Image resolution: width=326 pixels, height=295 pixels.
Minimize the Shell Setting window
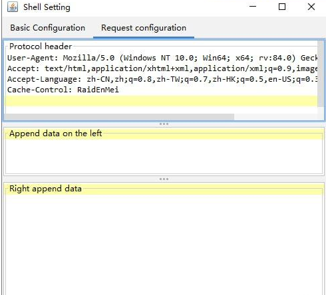click(253, 7)
